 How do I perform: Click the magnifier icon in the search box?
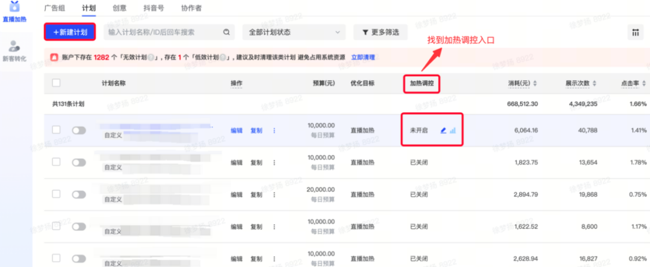coord(226,32)
